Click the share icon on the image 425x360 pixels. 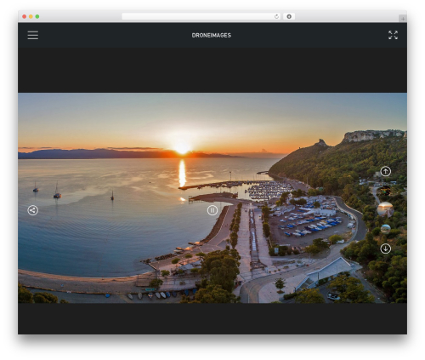(x=33, y=210)
